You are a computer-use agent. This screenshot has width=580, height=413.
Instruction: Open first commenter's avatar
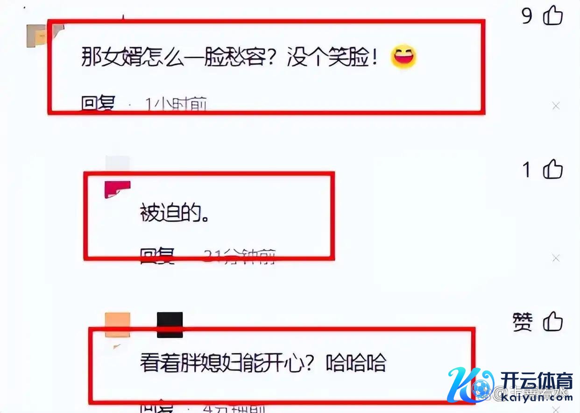tap(44, 36)
